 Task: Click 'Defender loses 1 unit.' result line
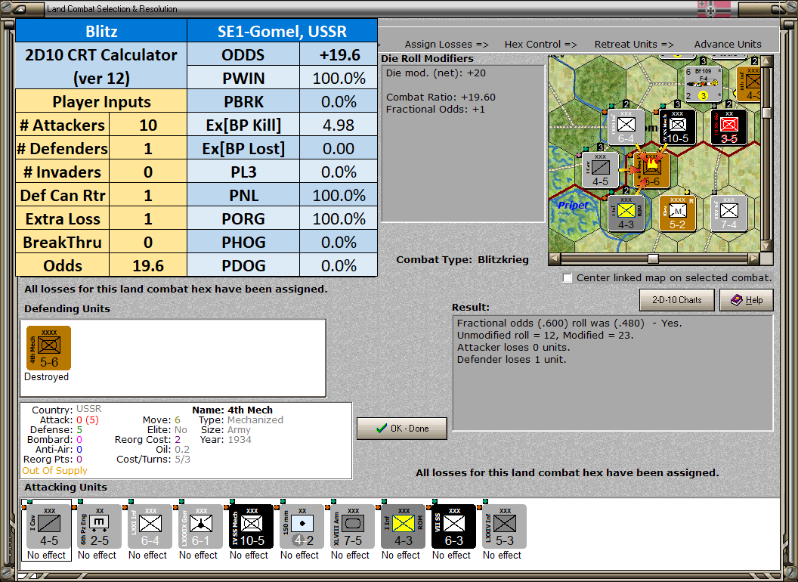pyautogui.click(x=512, y=360)
